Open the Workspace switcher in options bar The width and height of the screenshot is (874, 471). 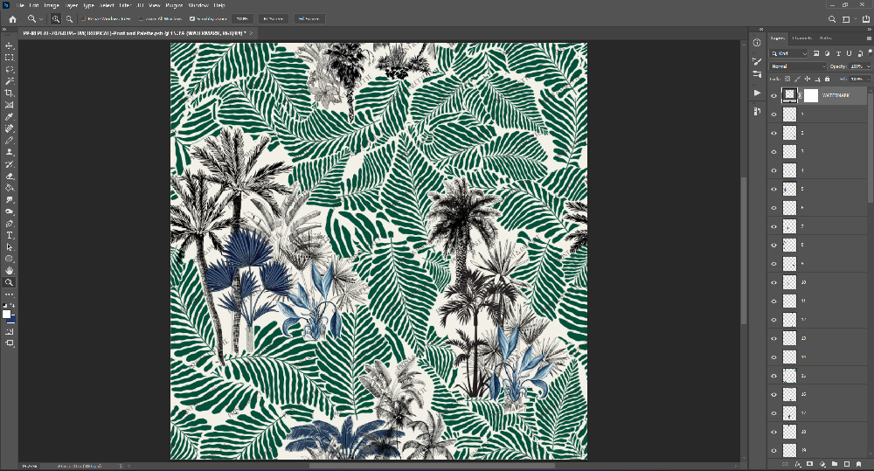pyautogui.click(x=848, y=19)
